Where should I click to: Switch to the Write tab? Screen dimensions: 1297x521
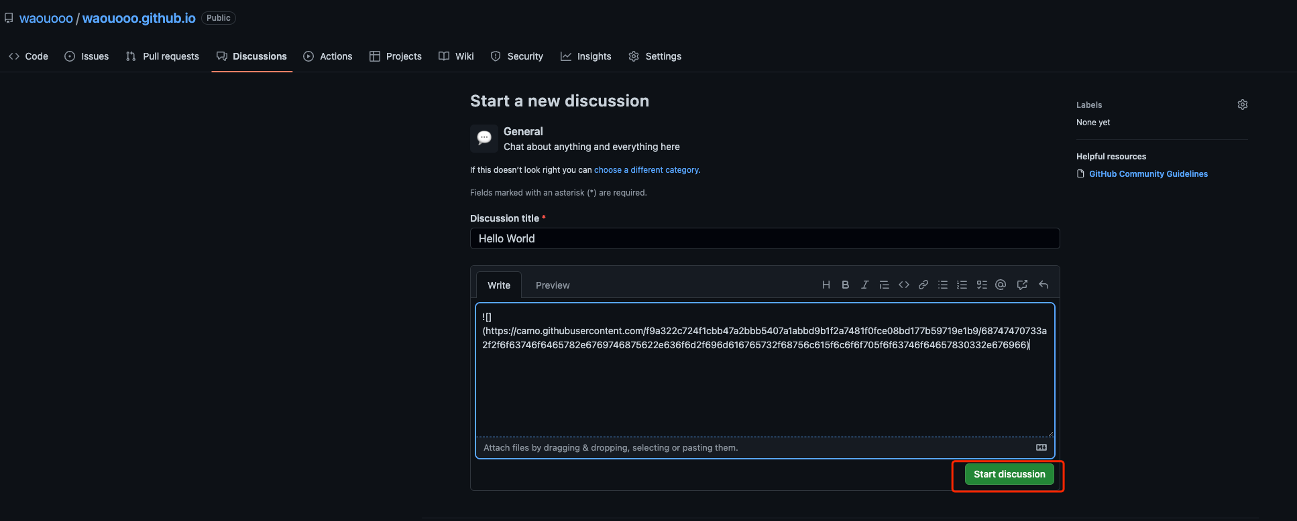coord(499,285)
